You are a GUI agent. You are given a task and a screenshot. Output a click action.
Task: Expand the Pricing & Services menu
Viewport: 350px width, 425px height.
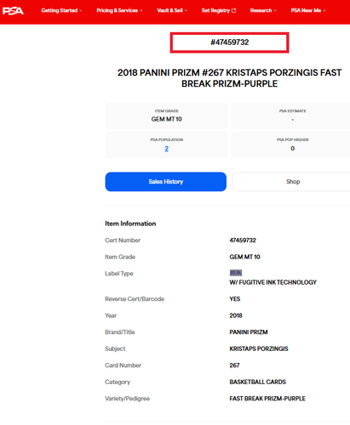point(119,10)
